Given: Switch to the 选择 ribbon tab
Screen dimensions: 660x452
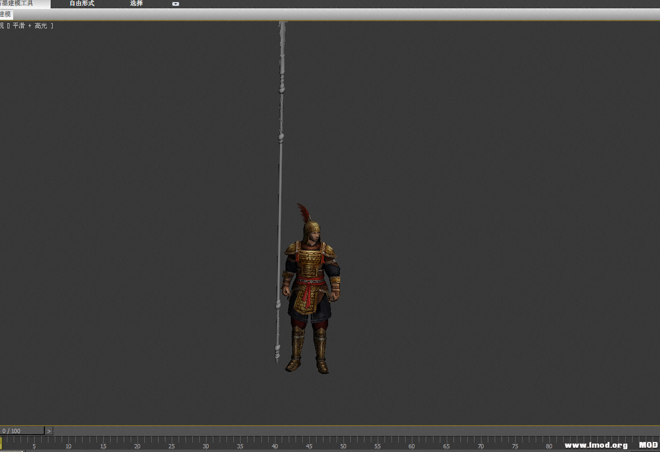Looking at the screenshot, I should (x=136, y=4).
